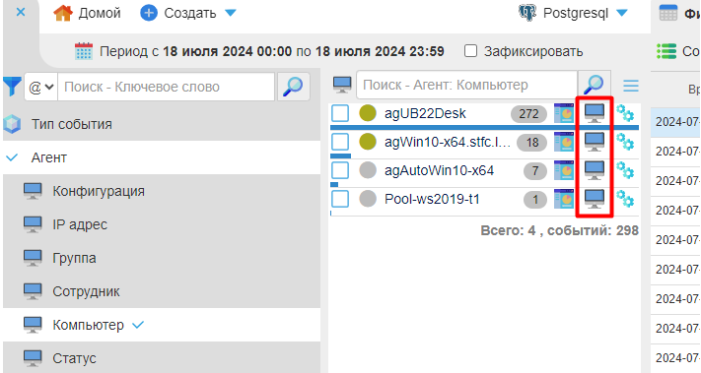Click the agWin10-x64.stfc status circle
Screen dimensions: 701x373
(x=368, y=142)
